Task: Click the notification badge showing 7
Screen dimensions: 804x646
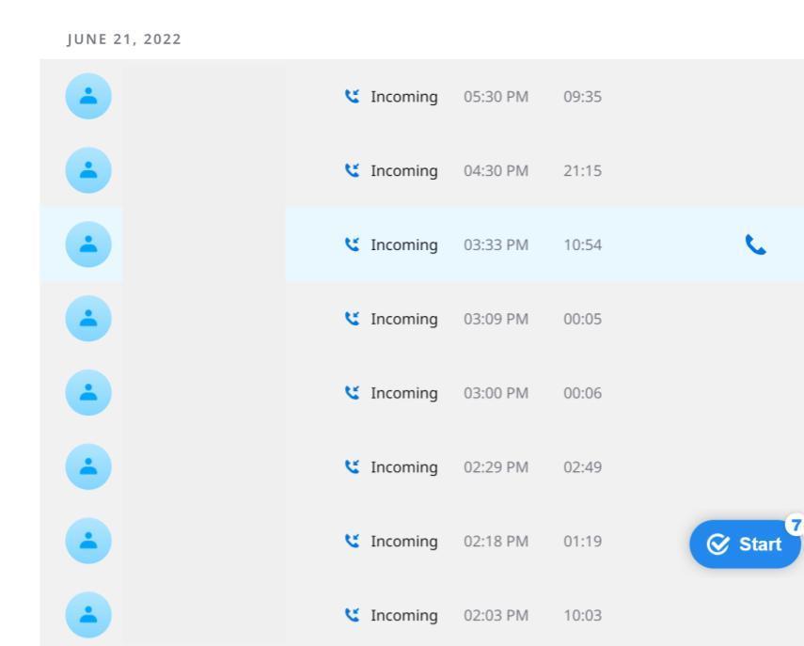Action: [796, 525]
